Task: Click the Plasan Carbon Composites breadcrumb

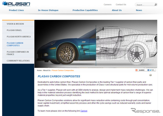Action: [x=63, y=71]
